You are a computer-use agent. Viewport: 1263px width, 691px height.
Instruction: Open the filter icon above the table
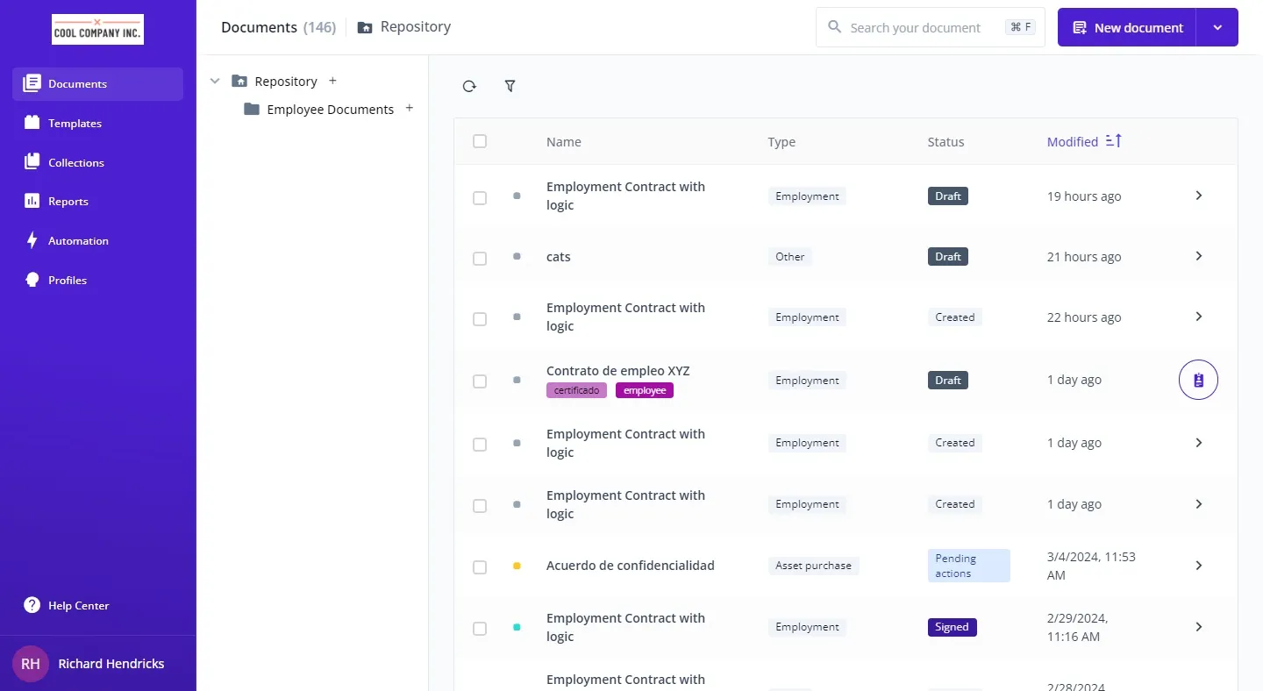tap(510, 86)
